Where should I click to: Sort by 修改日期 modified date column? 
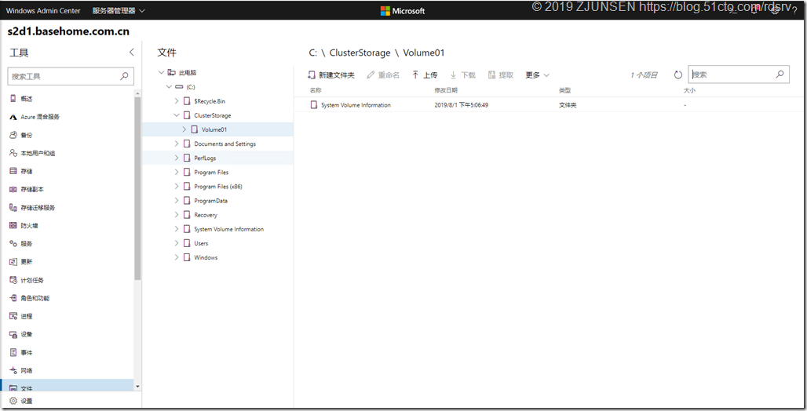coord(446,90)
